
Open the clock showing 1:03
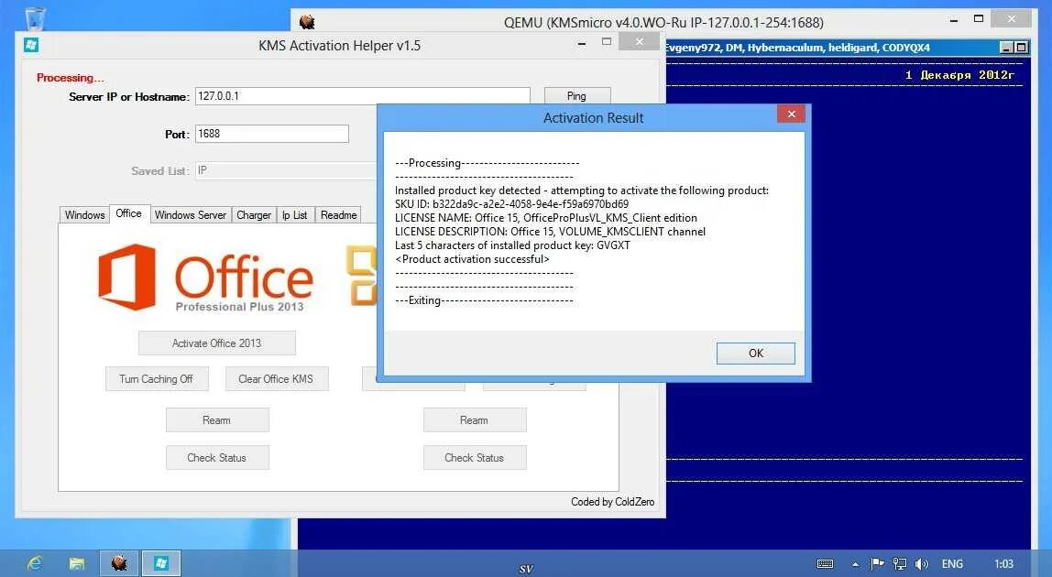pyautogui.click(x=1003, y=563)
